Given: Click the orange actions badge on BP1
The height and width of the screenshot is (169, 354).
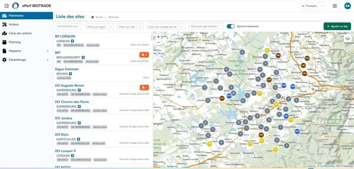Looking at the screenshot, I should pyautogui.click(x=144, y=54).
